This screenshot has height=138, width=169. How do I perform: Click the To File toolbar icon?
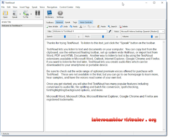click(26, 14)
